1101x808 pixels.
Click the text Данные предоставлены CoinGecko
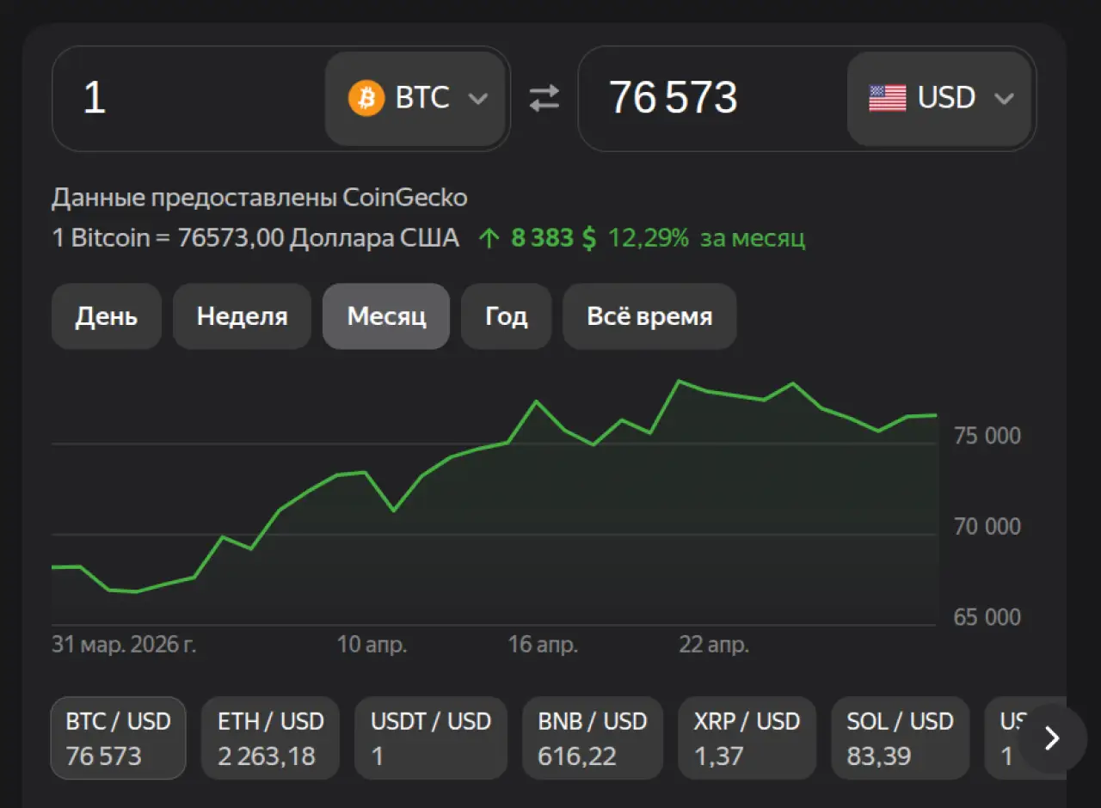(x=260, y=198)
